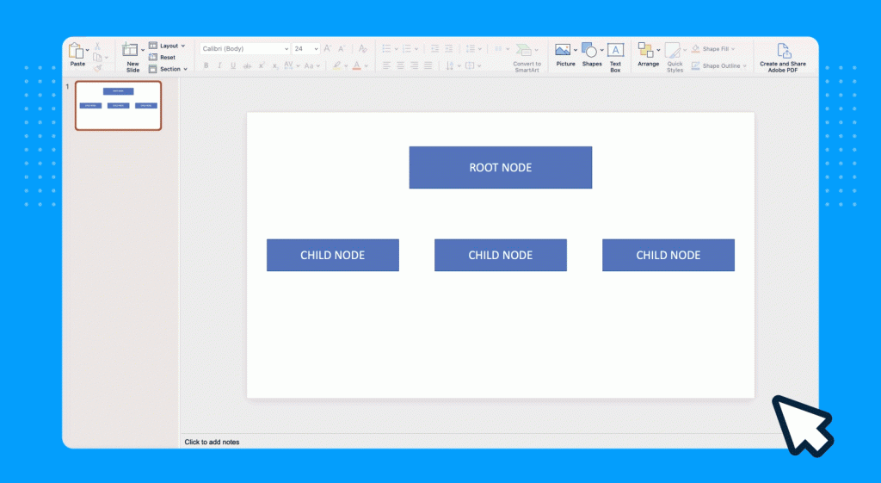Viewport: 881px width, 483px height.
Task: Insert a New Slide
Action: 132,52
